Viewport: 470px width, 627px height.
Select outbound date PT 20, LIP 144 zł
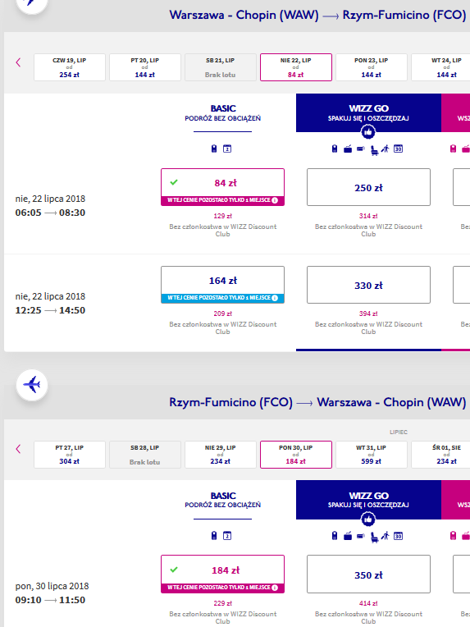[144, 67]
